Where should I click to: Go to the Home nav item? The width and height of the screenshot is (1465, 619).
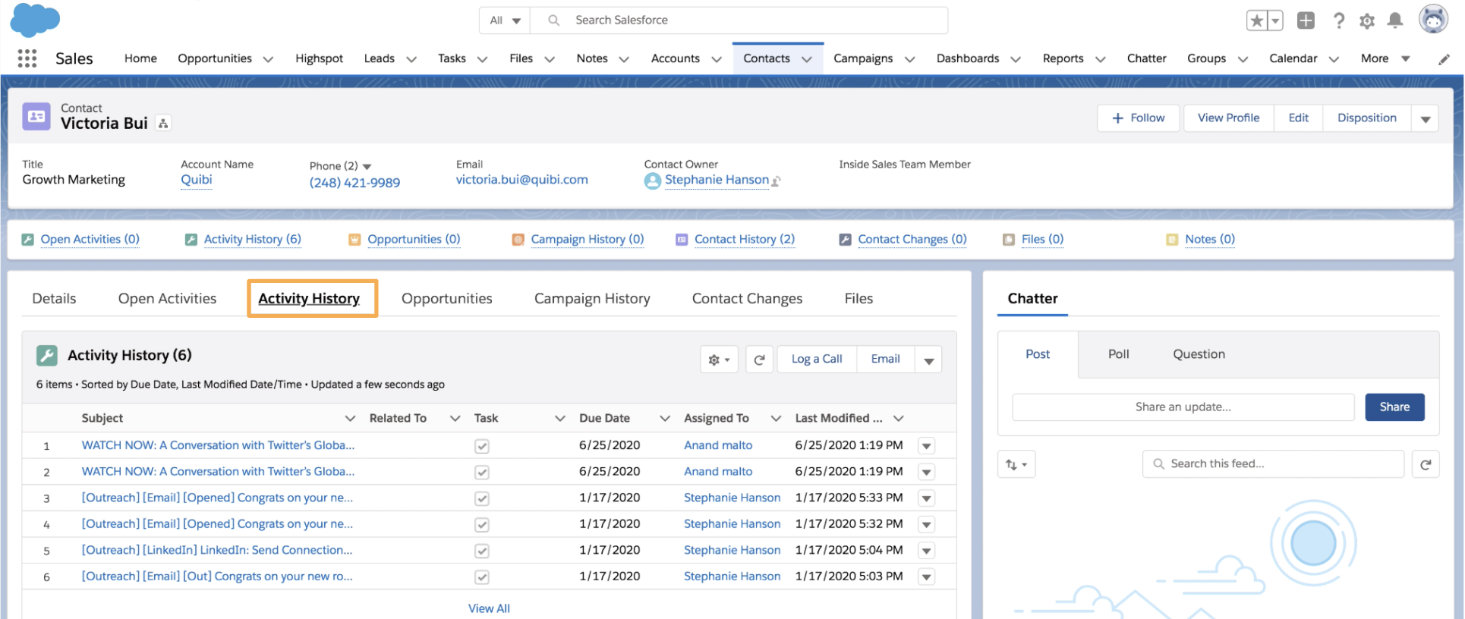click(x=140, y=58)
